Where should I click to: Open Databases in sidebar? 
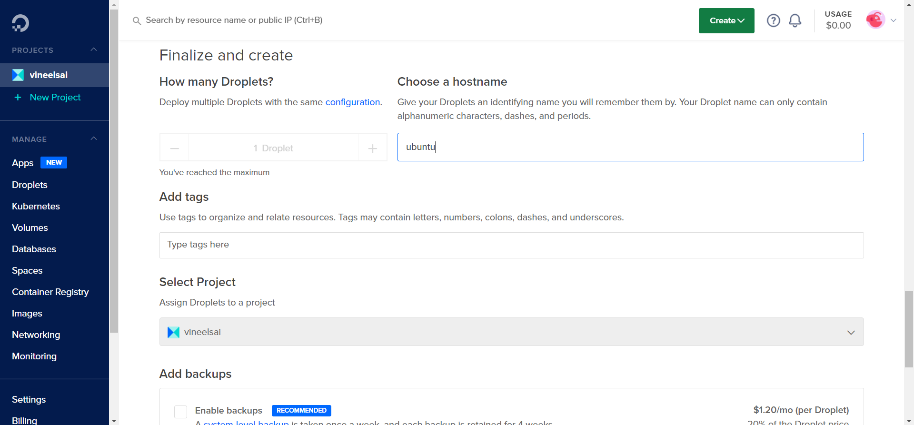click(x=34, y=249)
